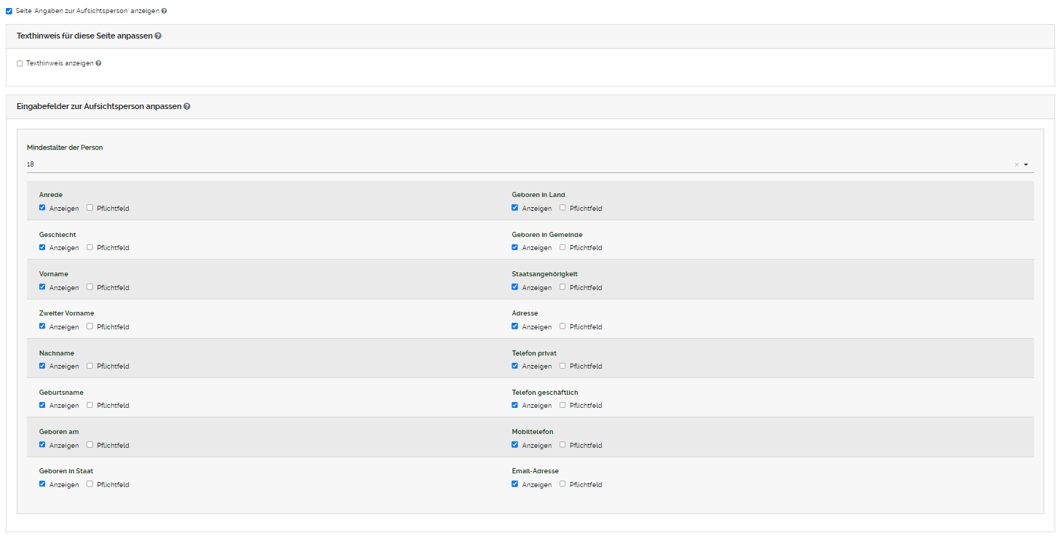Uncheck 'Seite Angaben zur Aufsichtsperson anzeigen' checkbox
This screenshot has width=1061, height=538.
[9, 12]
